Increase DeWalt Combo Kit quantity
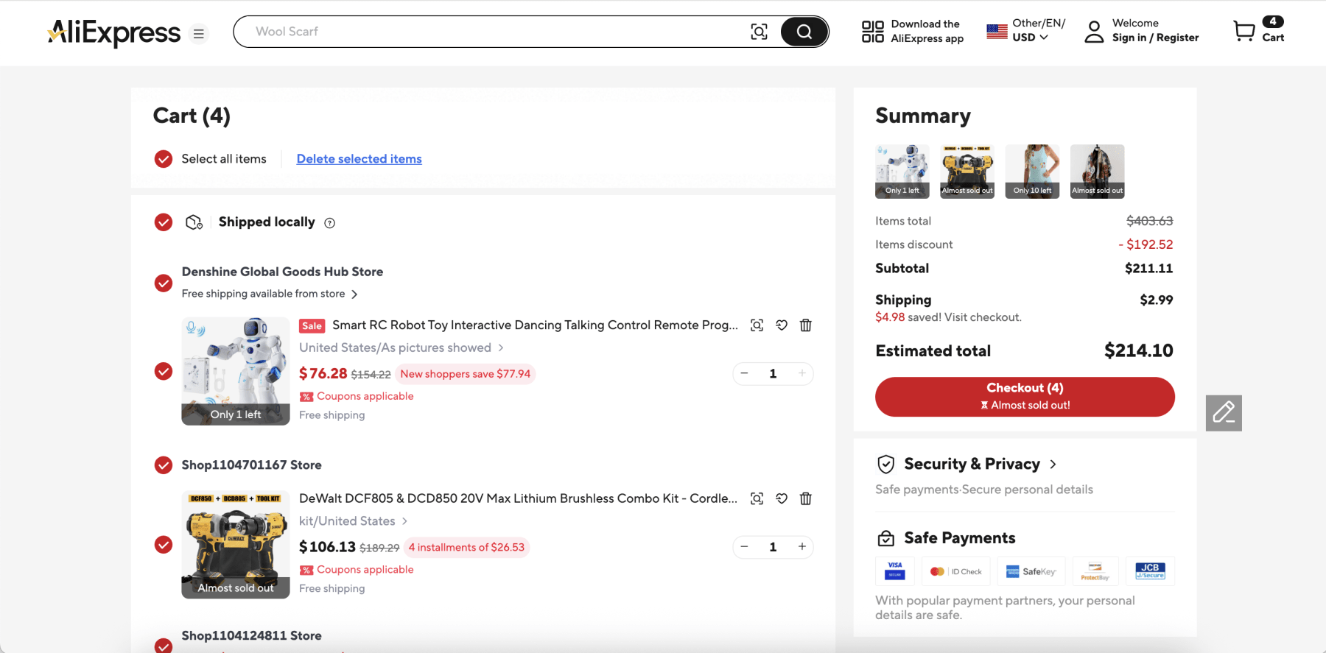This screenshot has width=1326, height=653. coord(801,546)
